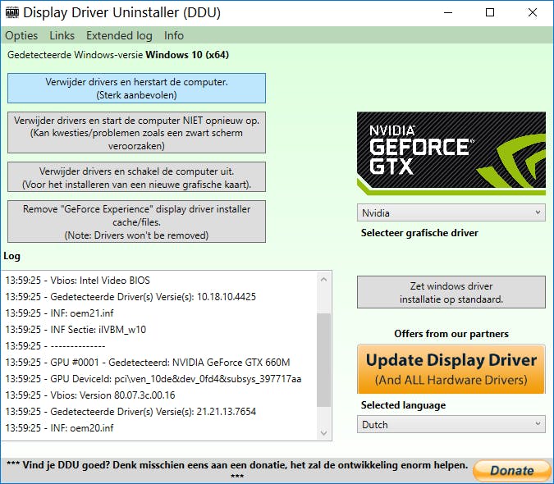Click the log scrollbar down arrow

(324, 432)
